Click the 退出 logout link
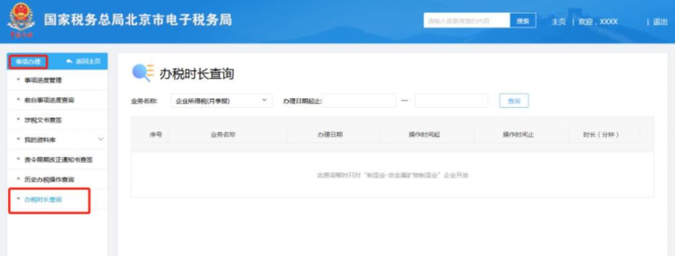The width and height of the screenshot is (675, 256). pos(660,21)
